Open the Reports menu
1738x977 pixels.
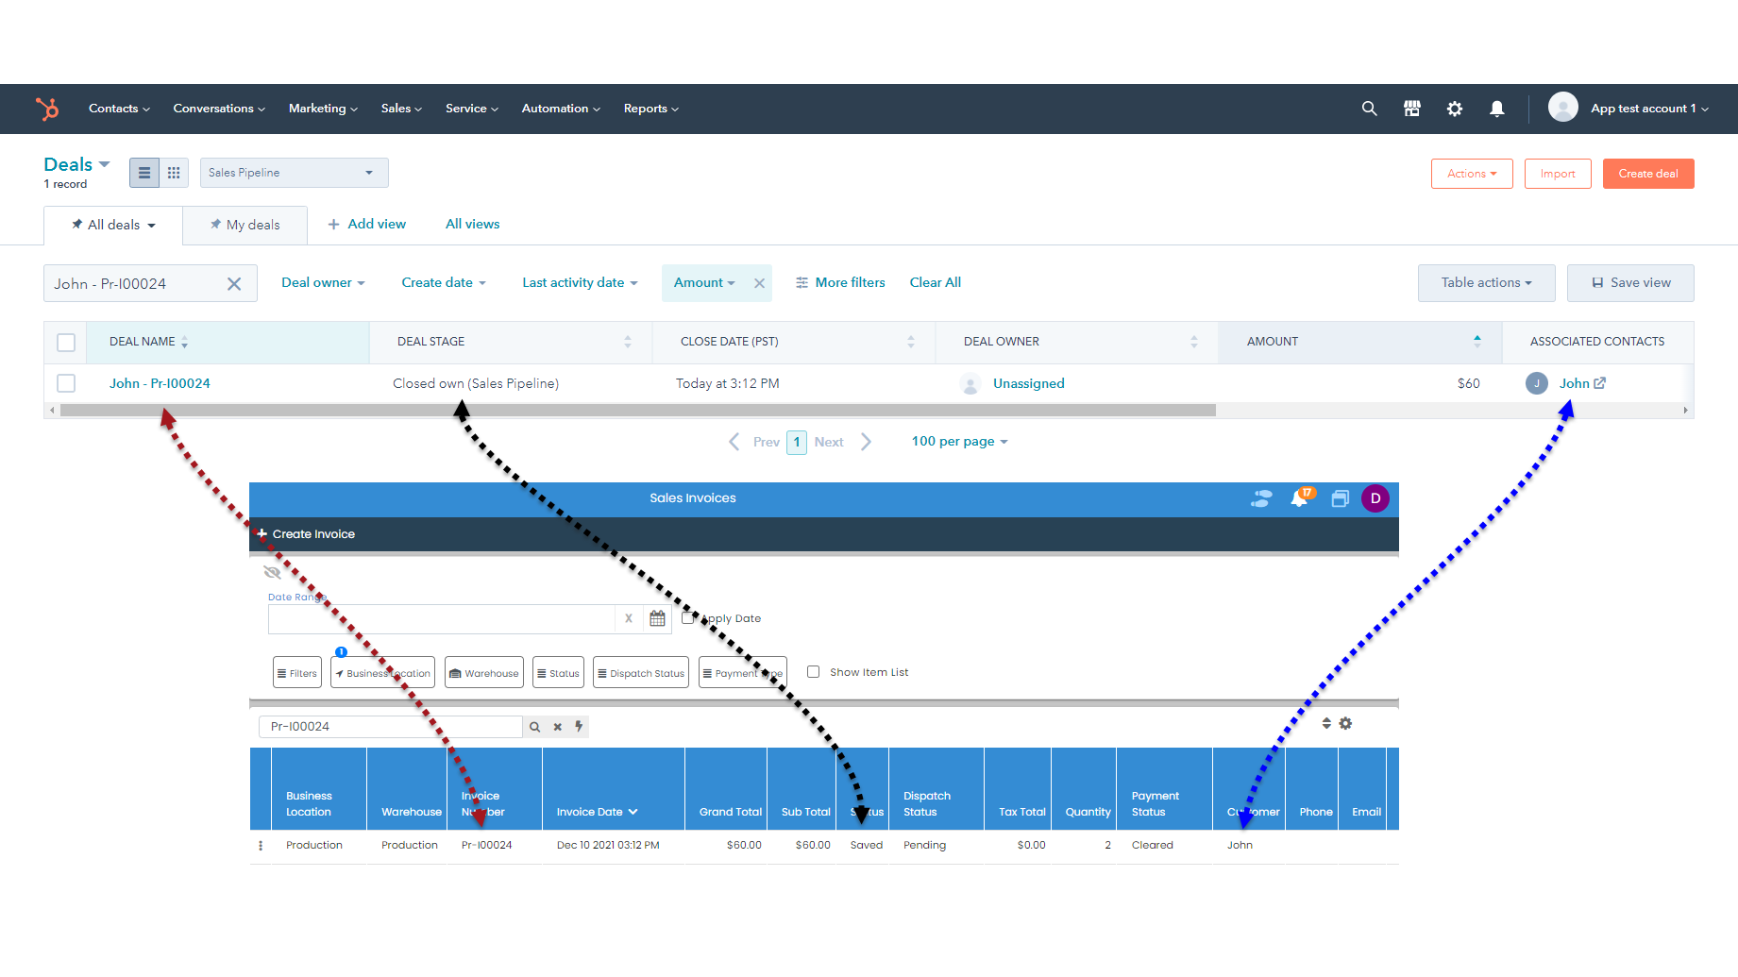click(x=650, y=109)
